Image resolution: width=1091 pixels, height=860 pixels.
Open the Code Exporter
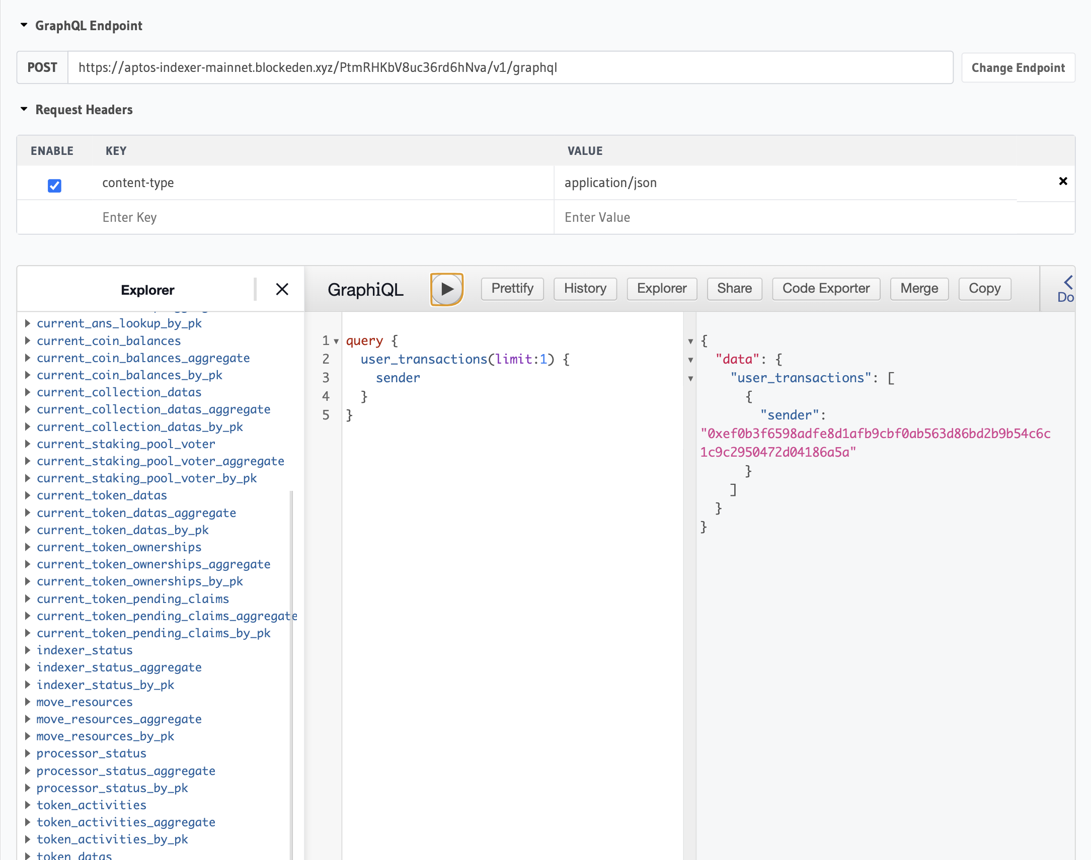coord(826,289)
